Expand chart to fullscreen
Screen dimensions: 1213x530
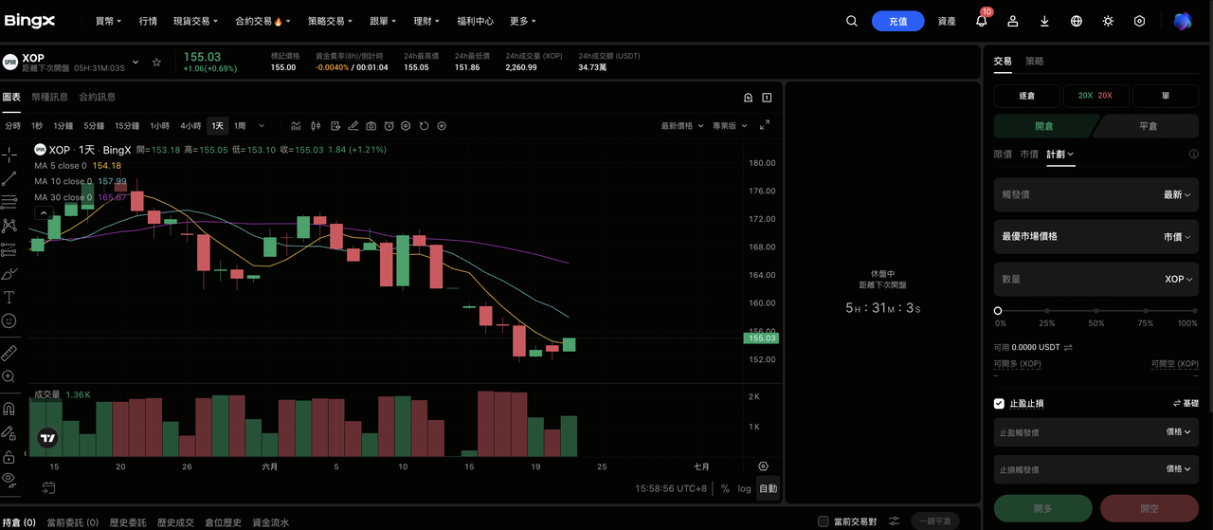(765, 125)
